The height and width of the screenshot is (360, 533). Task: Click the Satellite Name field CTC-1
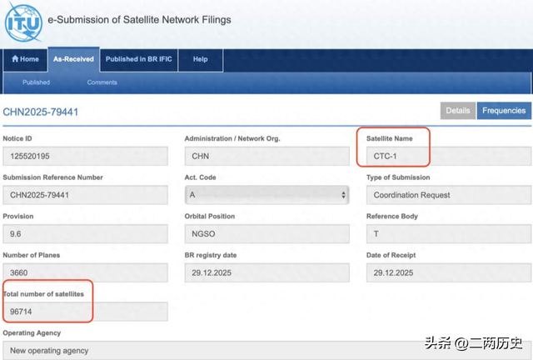448,156
